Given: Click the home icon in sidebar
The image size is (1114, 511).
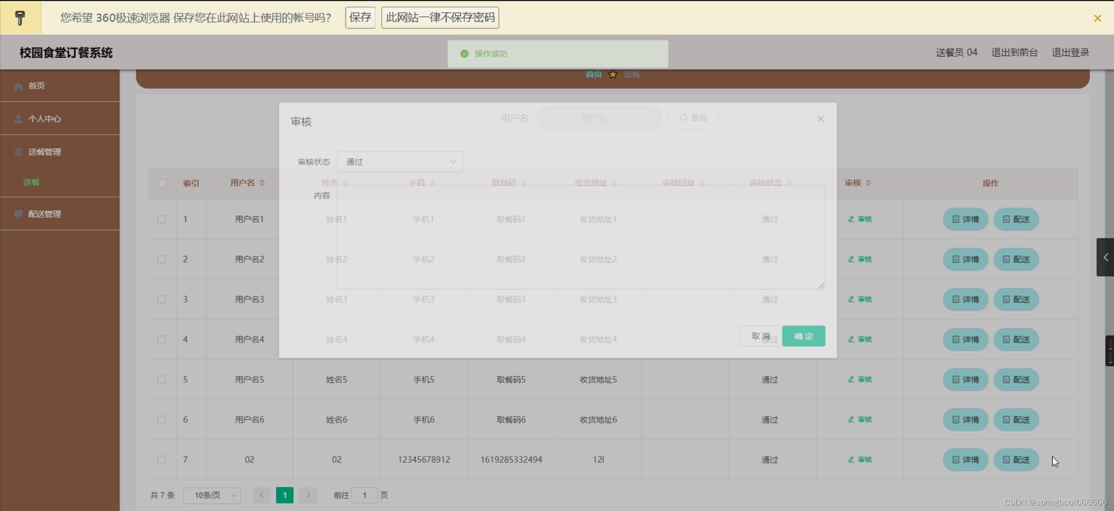Looking at the screenshot, I should pyautogui.click(x=18, y=86).
